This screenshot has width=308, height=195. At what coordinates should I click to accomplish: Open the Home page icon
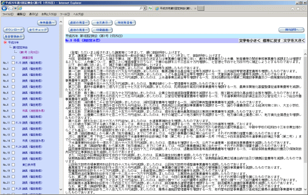click(x=293, y=9)
